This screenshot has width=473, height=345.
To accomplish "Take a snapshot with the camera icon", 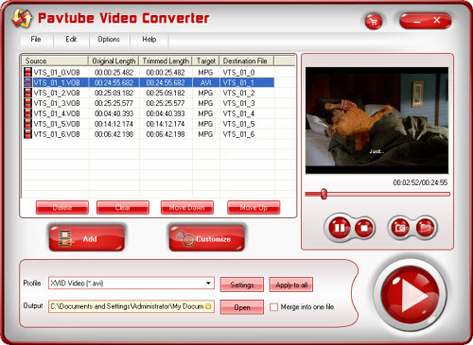I will 400,228.
